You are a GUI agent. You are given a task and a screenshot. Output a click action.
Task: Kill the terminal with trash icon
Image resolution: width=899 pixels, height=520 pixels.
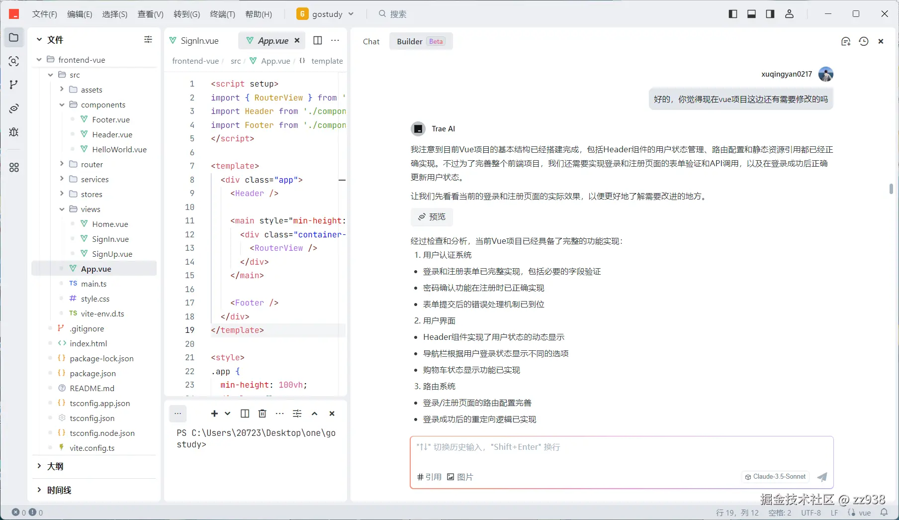tap(263, 414)
